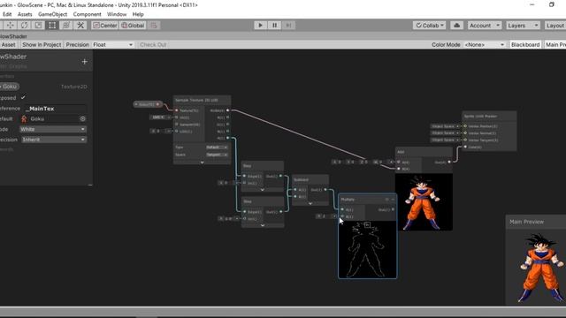Click the Add node Goku preview thumbnail
Image resolution: width=566 pixels, height=318 pixels.
[424, 202]
